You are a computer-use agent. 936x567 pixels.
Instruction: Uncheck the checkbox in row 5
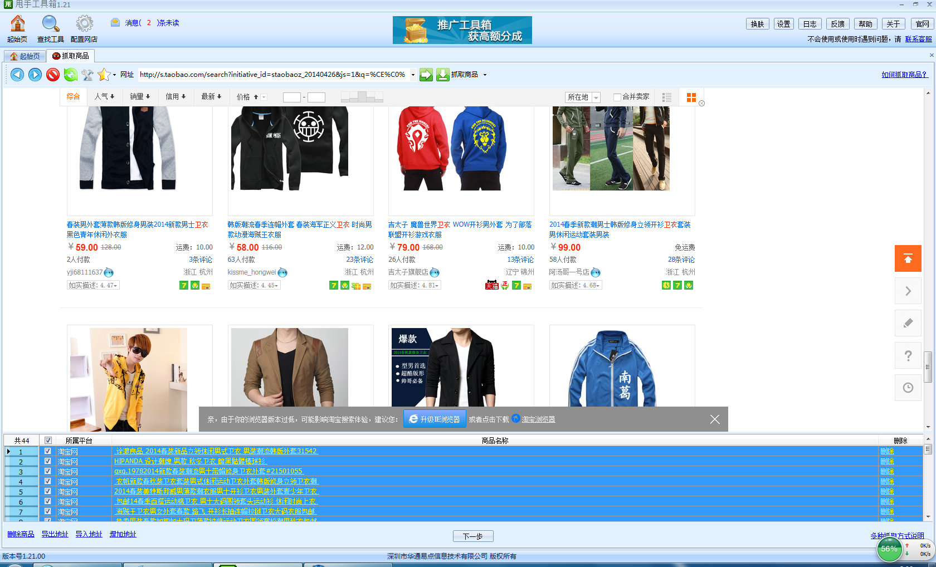click(x=47, y=491)
